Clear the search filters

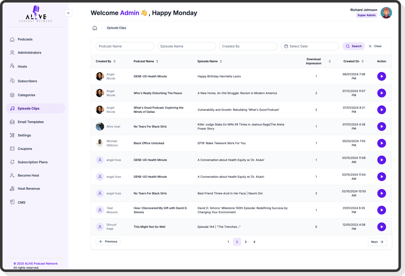point(375,46)
